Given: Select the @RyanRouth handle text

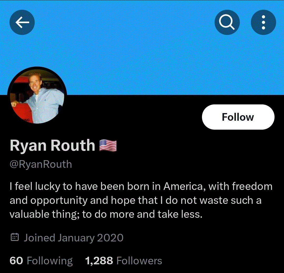Looking at the screenshot, I should point(41,164).
